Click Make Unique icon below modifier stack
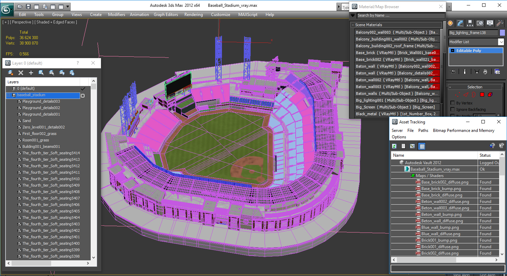507x276 pixels. 477,71
